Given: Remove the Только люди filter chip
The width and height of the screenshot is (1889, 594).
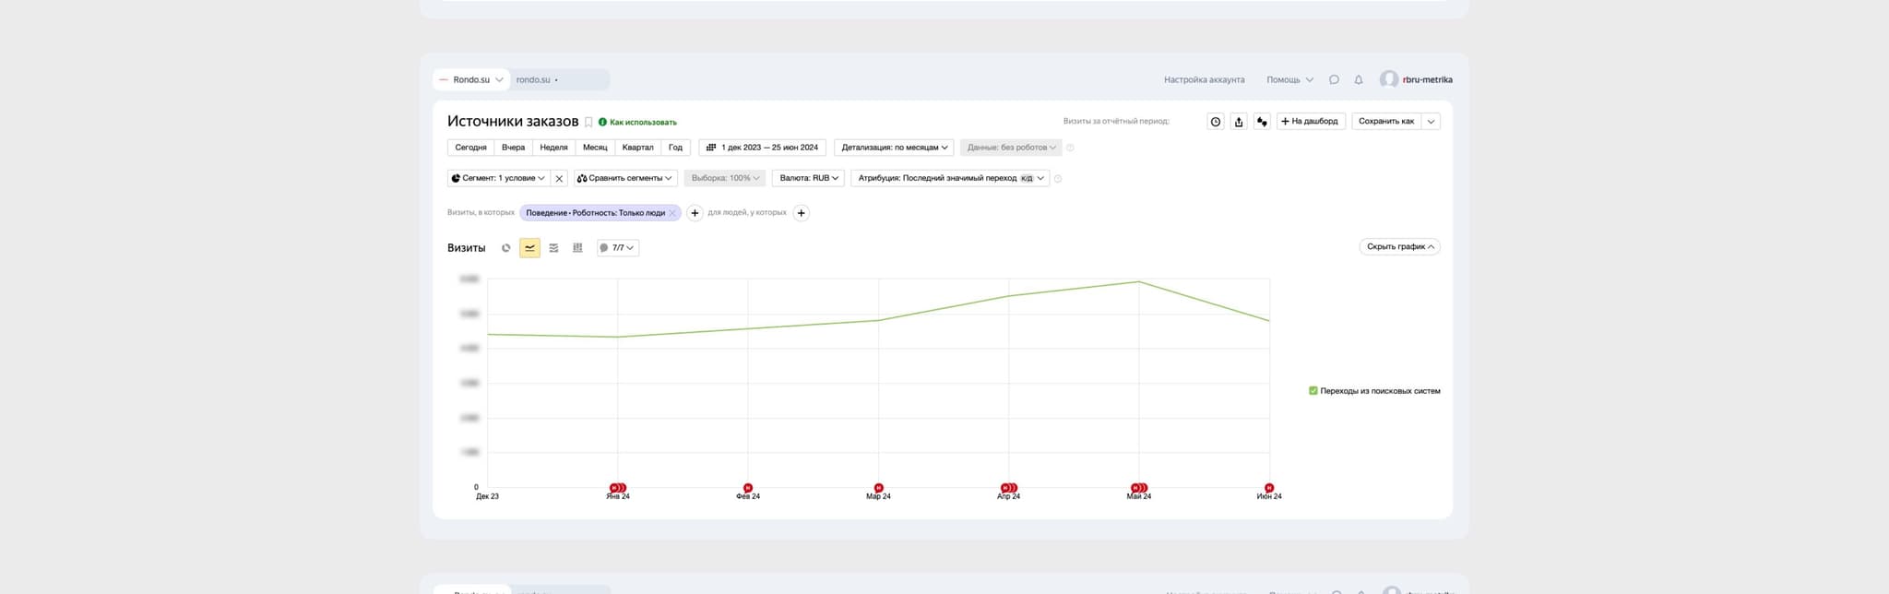Looking at the screenshot, I should pos(672,213).
